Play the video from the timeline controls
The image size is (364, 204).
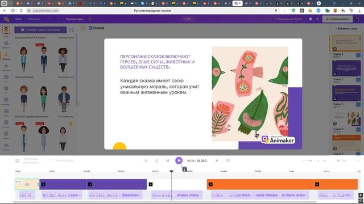pos(179,160)
